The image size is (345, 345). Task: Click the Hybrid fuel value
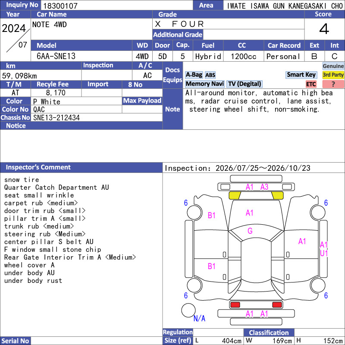coord(208,56)
